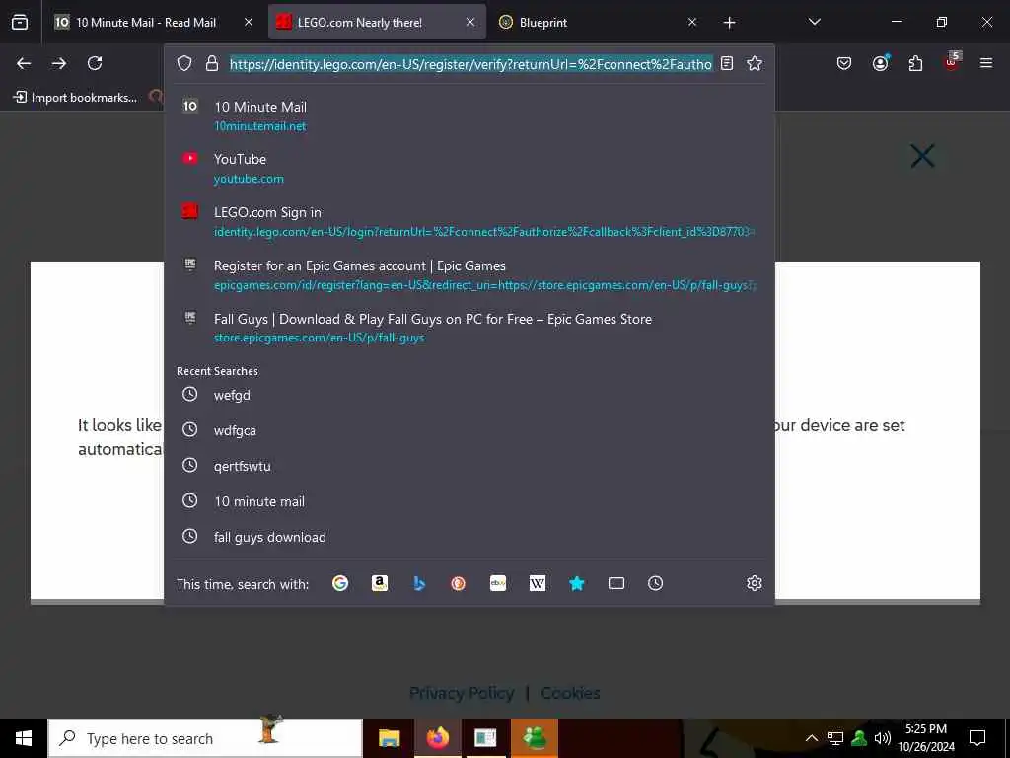Search this time with Wikipedia

tap(538, 583)
